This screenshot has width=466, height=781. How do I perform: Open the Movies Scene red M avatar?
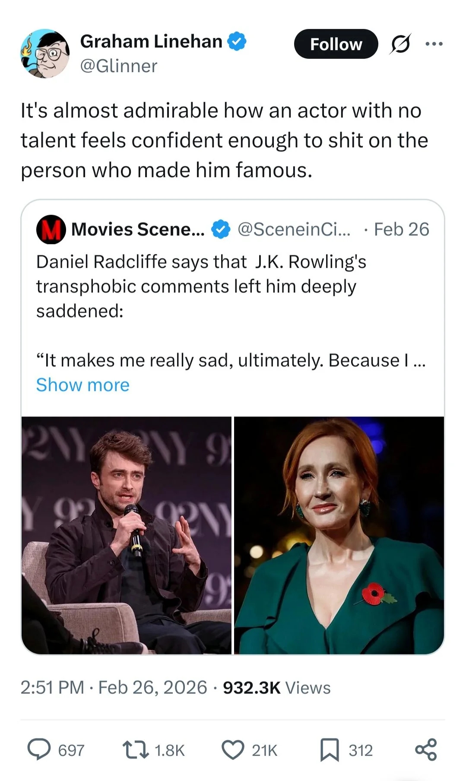point(51,229)
